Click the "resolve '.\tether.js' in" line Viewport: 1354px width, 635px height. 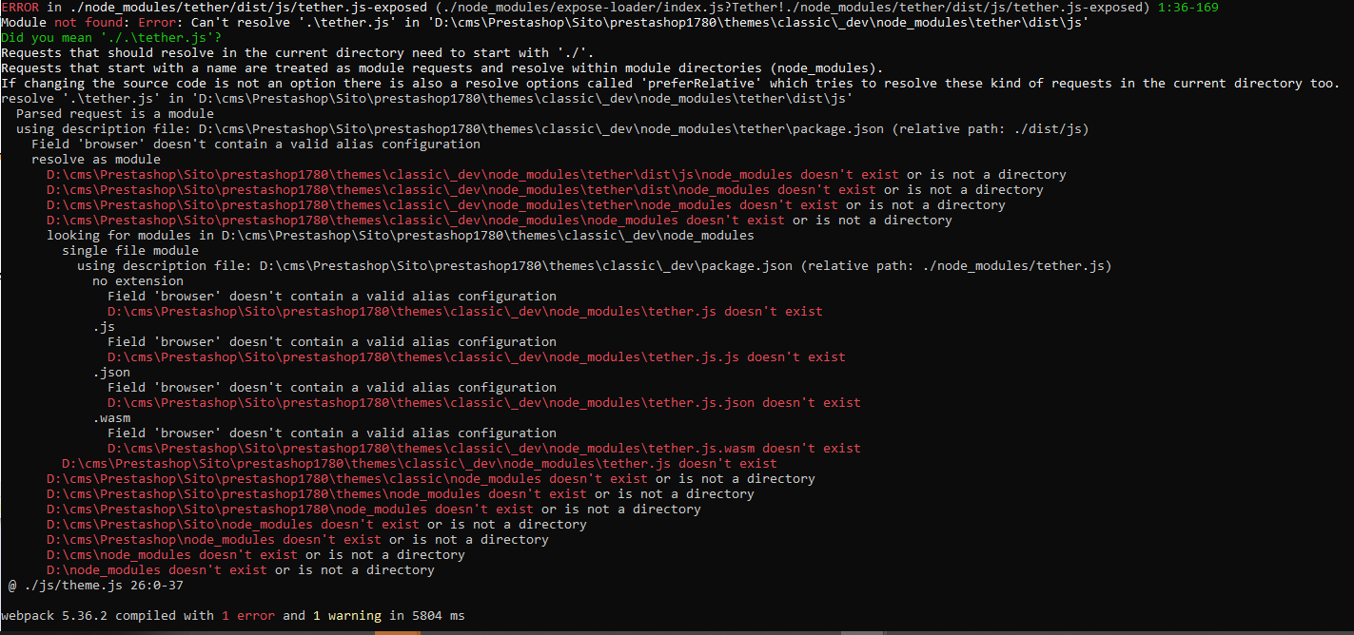427,98
